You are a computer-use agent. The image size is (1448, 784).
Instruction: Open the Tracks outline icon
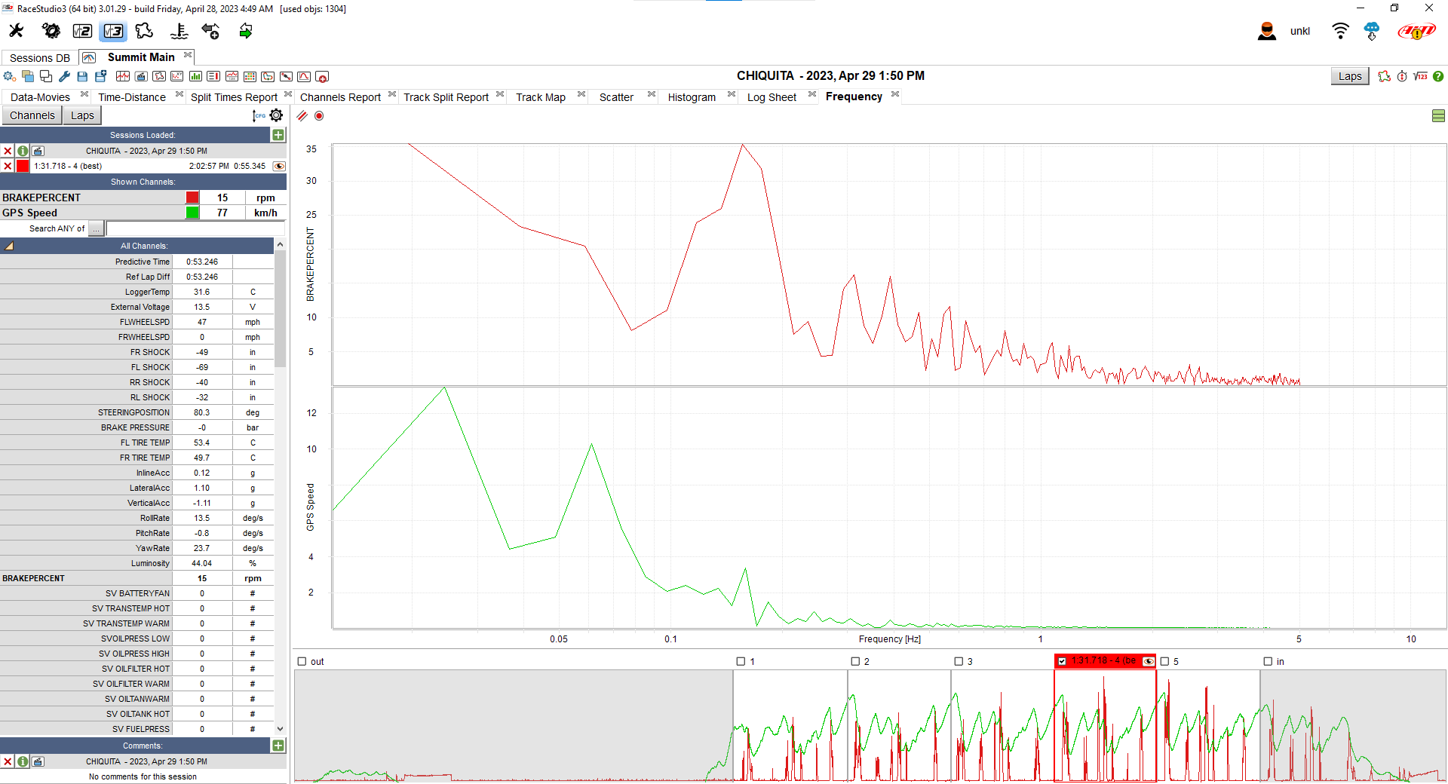(x=145, y=31)
